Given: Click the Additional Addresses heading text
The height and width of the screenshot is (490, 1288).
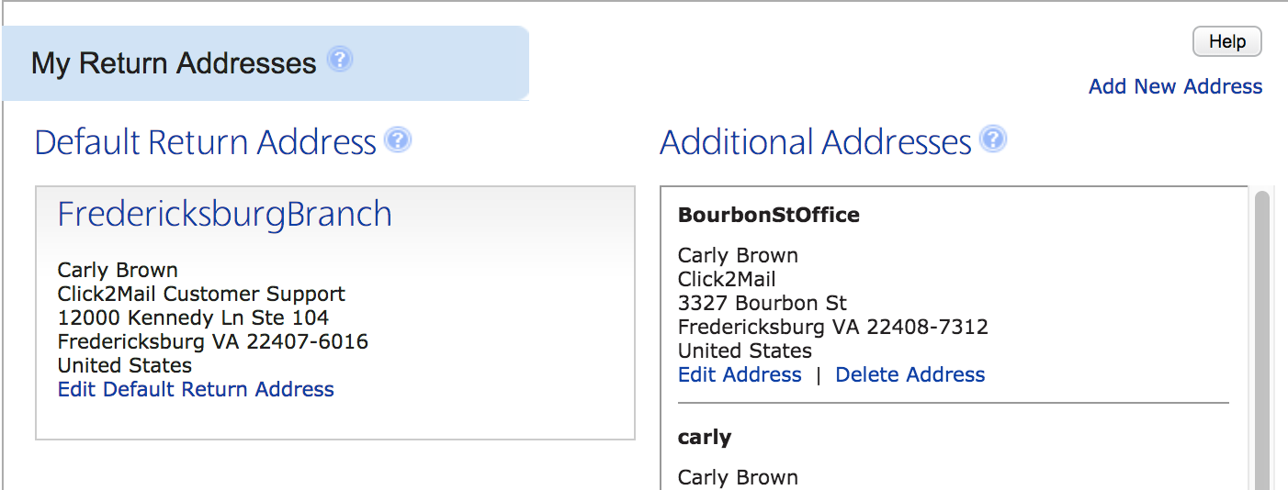Looking at the screenshot, I should click(816, 142).
